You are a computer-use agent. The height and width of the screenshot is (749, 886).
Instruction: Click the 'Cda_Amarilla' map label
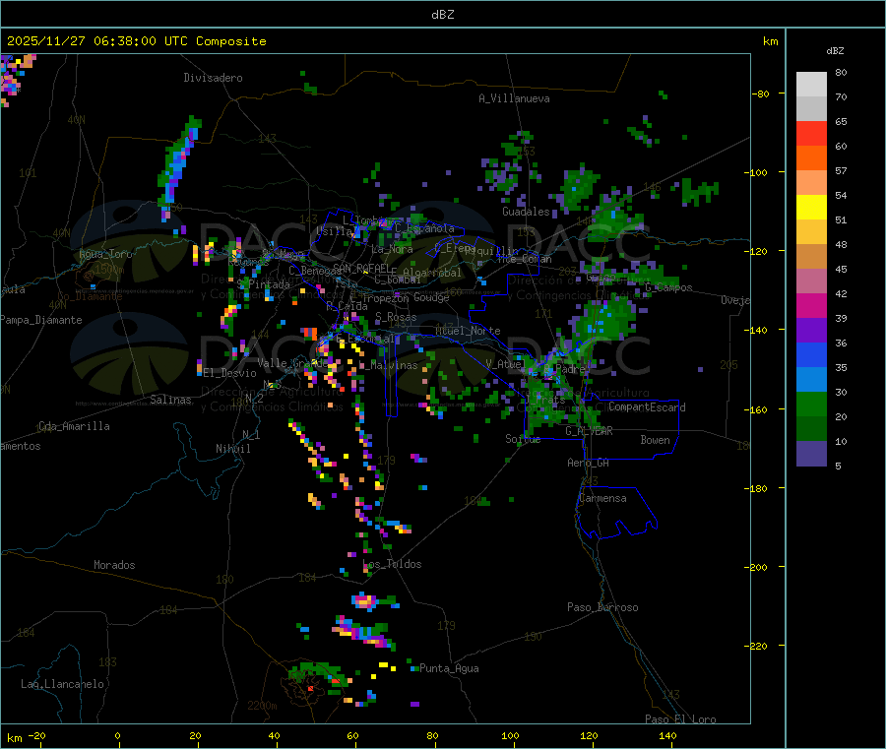click(x=74, y=426)
